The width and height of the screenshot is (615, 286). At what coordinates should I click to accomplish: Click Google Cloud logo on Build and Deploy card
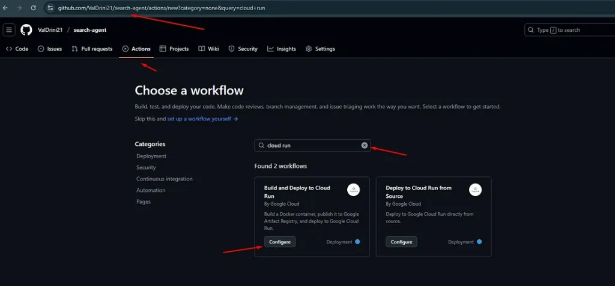click(354, 189)
